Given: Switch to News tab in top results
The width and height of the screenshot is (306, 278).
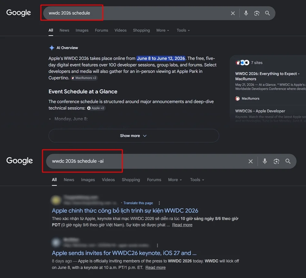Looking at the screenshot, I should pyautogui.click(x=64, y=30).
